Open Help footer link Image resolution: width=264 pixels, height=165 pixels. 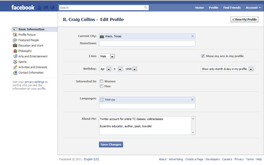(x=259, y=159)
